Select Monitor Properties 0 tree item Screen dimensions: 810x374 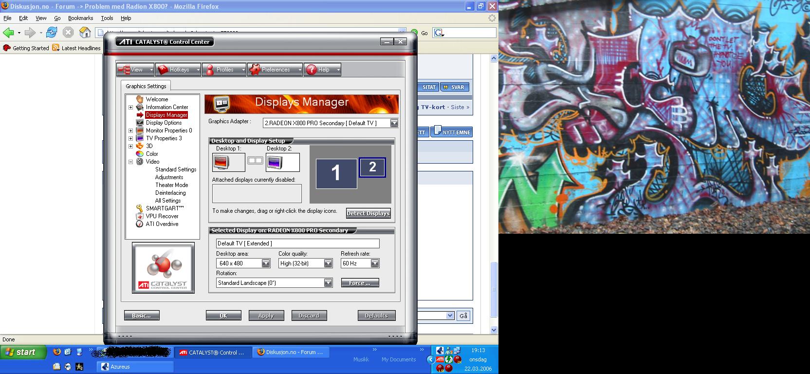(169, 131)
